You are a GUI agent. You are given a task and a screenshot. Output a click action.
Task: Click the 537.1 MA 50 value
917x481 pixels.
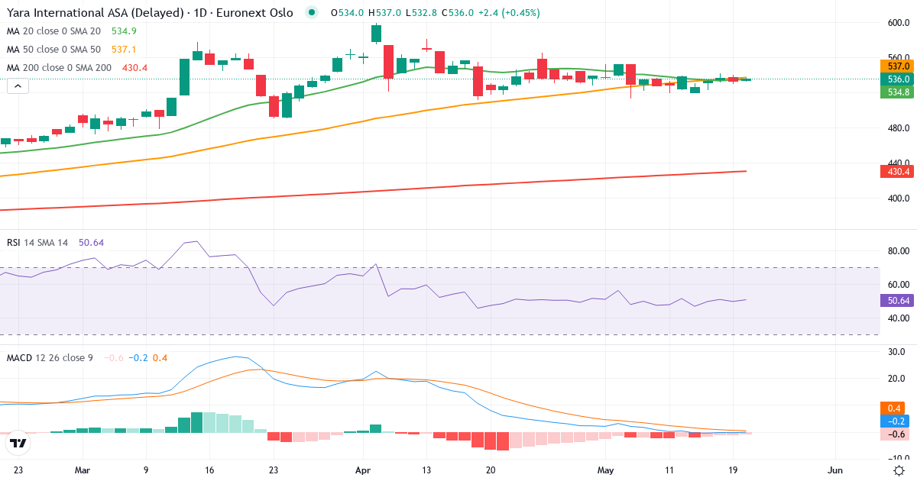coord(124,50)
